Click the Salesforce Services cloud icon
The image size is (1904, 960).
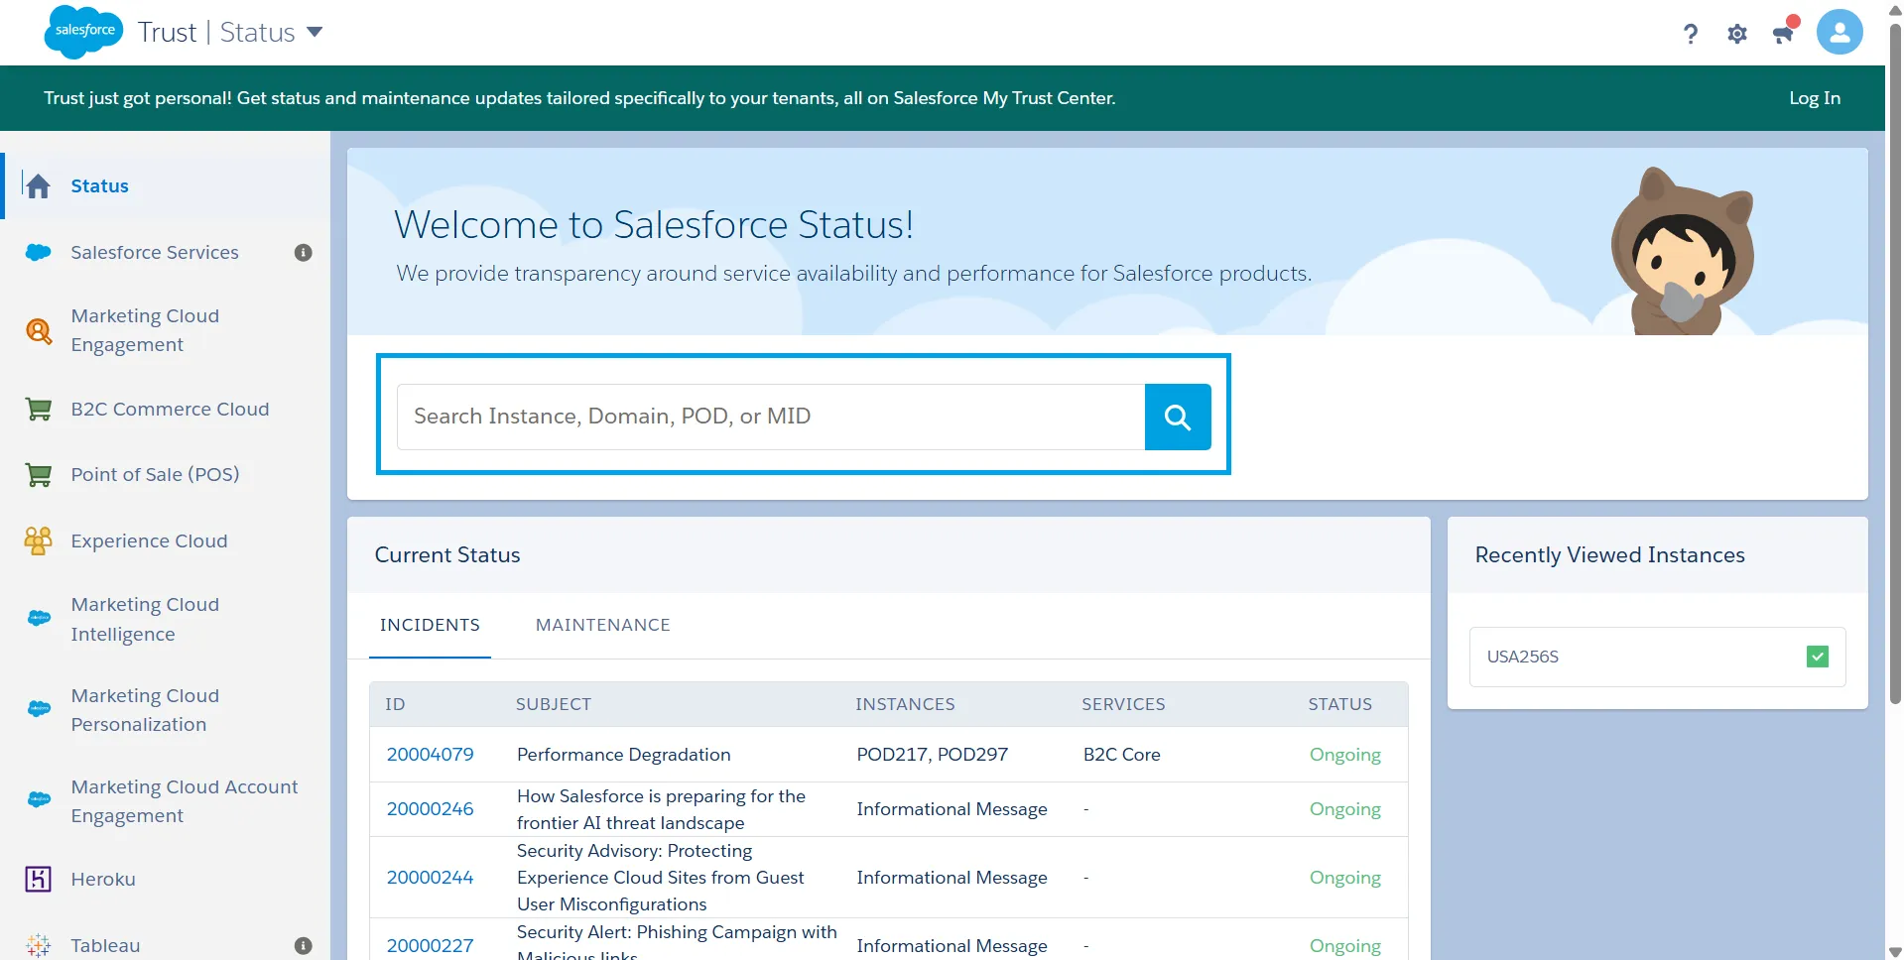click(39, 252)
